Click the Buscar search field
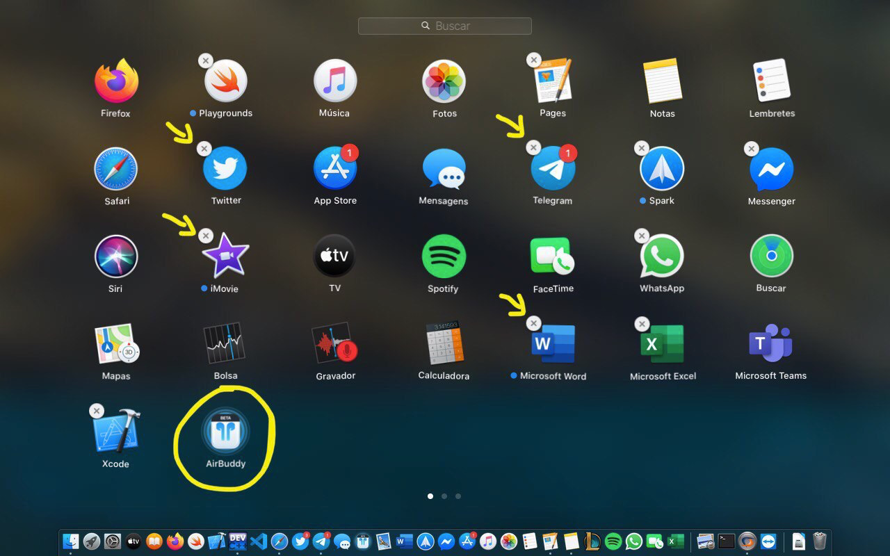Image resolution: width=890 pixels, height=556 pixels. tap(445, 26)
